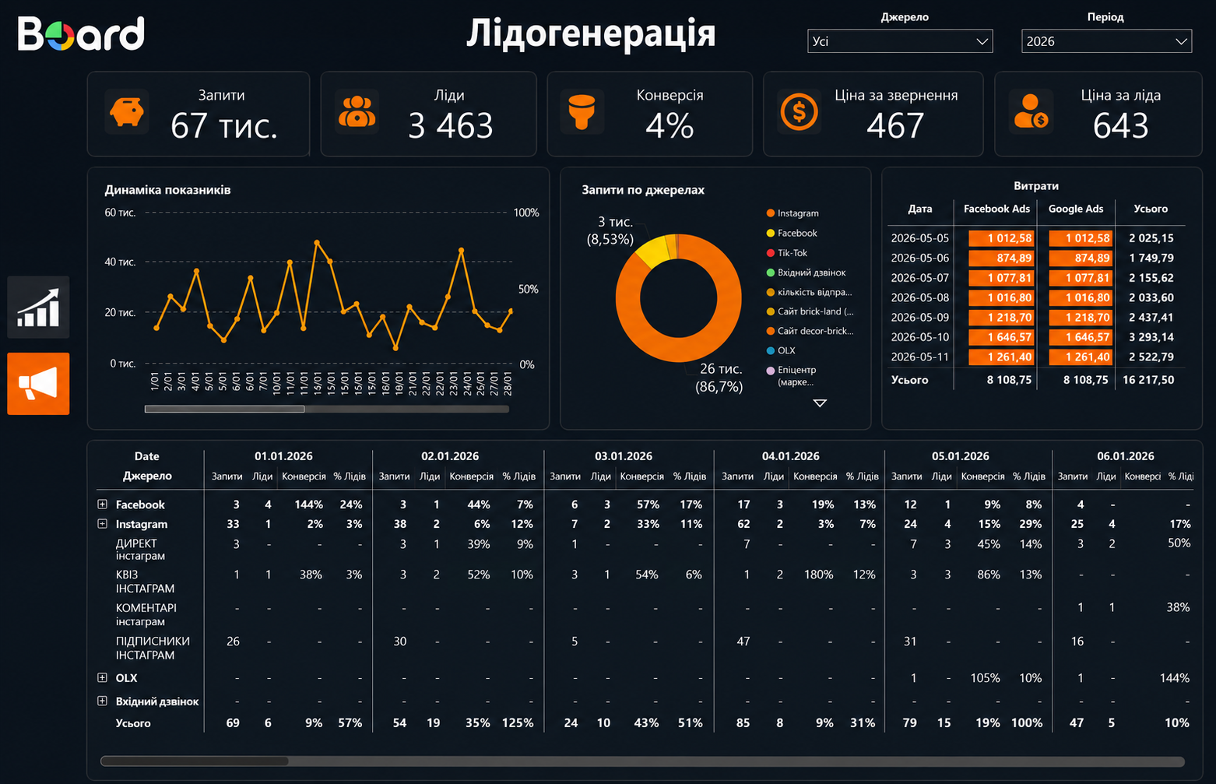Open the Джерело dropdown
Screen dimensions: 1216x784
(x=900, y=41)
